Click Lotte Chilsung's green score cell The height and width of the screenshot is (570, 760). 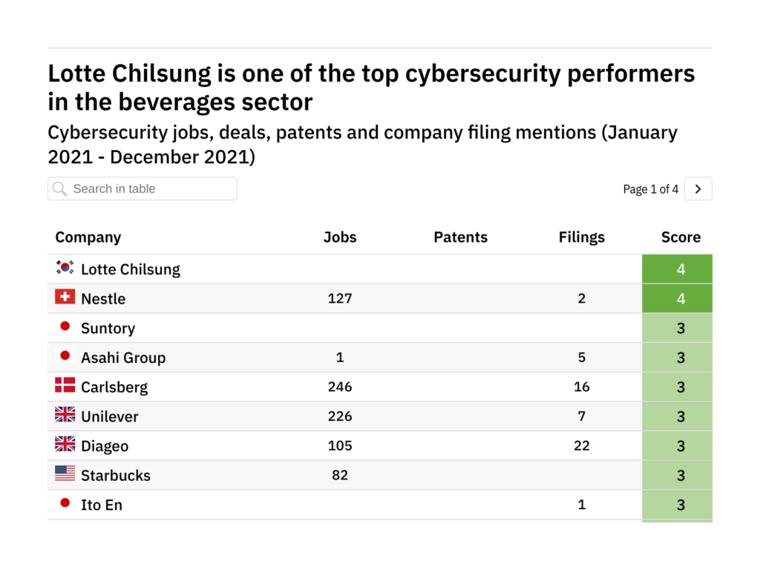coord(677,269)
